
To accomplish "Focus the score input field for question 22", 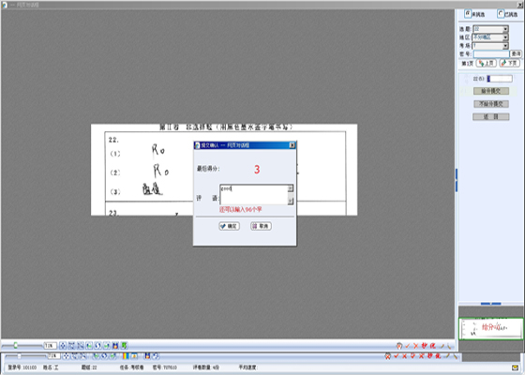I will click(x=499, y=79).
